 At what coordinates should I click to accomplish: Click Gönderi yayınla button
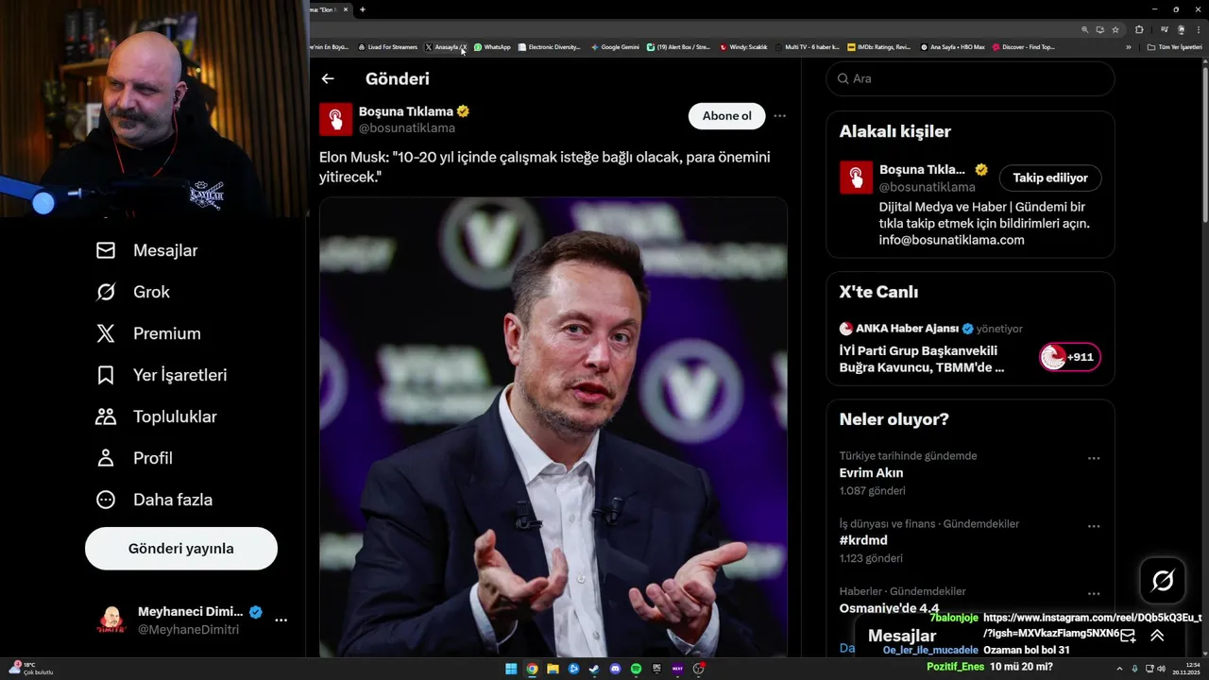[181, 549]
